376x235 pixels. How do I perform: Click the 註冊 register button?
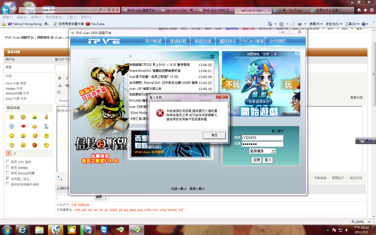[x=257, y=160]
